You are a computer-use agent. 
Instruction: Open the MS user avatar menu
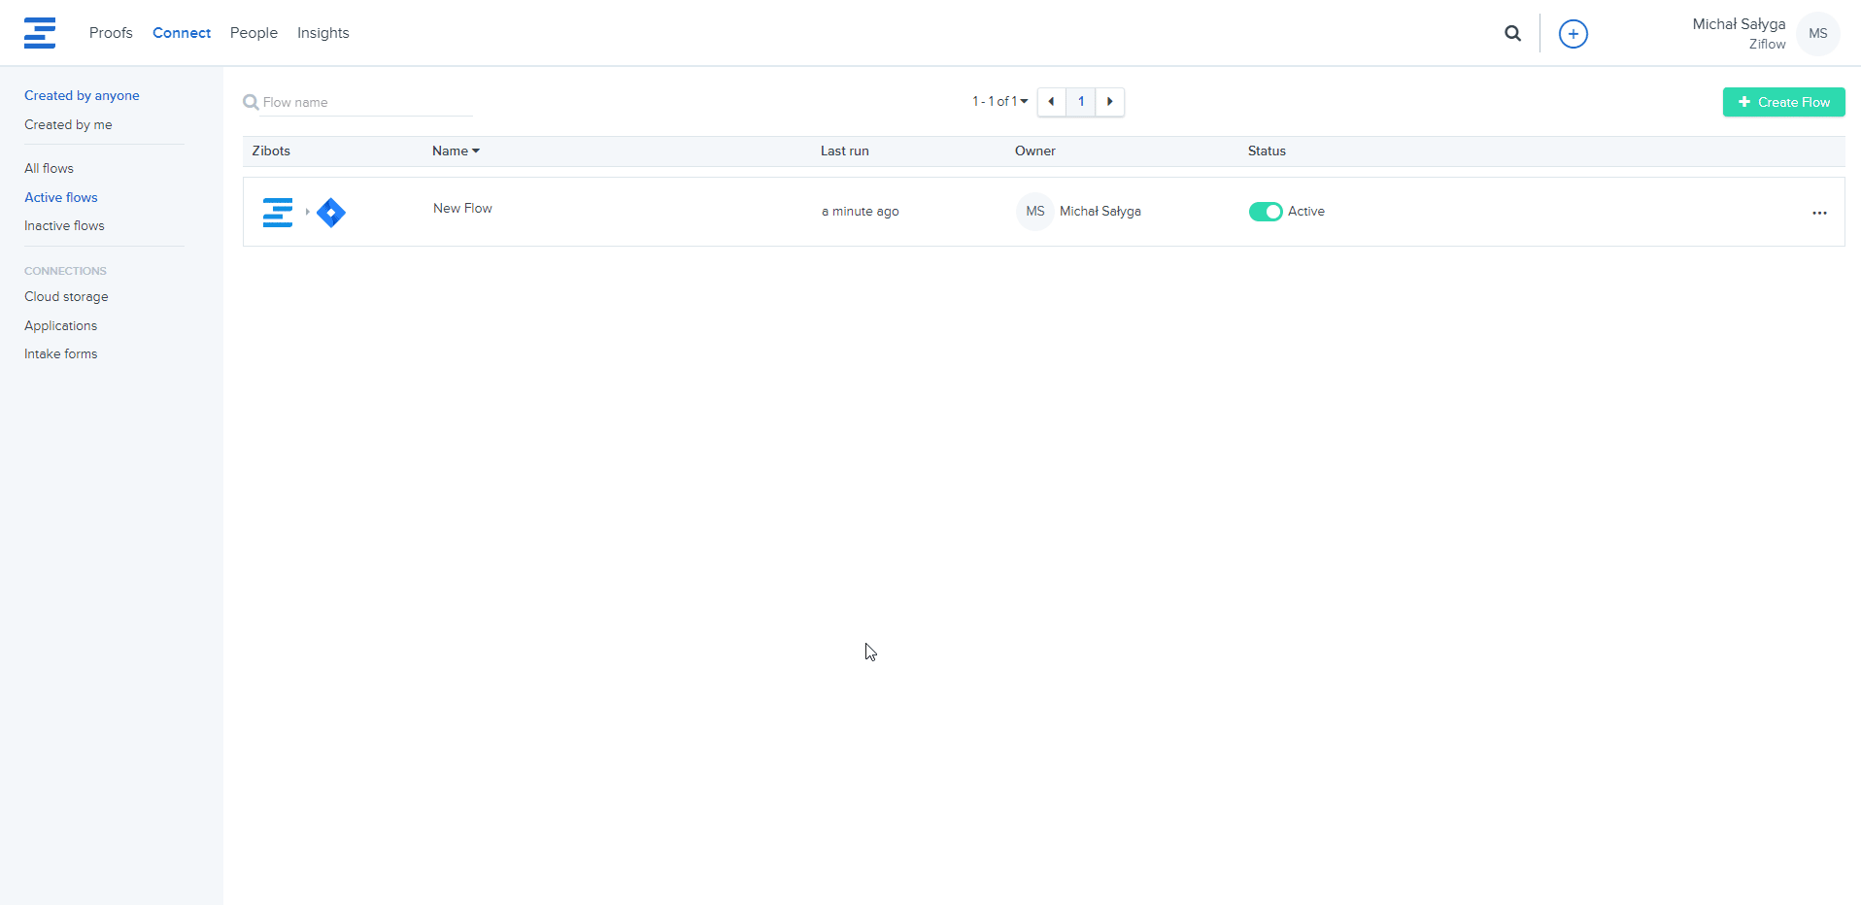pos(1817,34)
